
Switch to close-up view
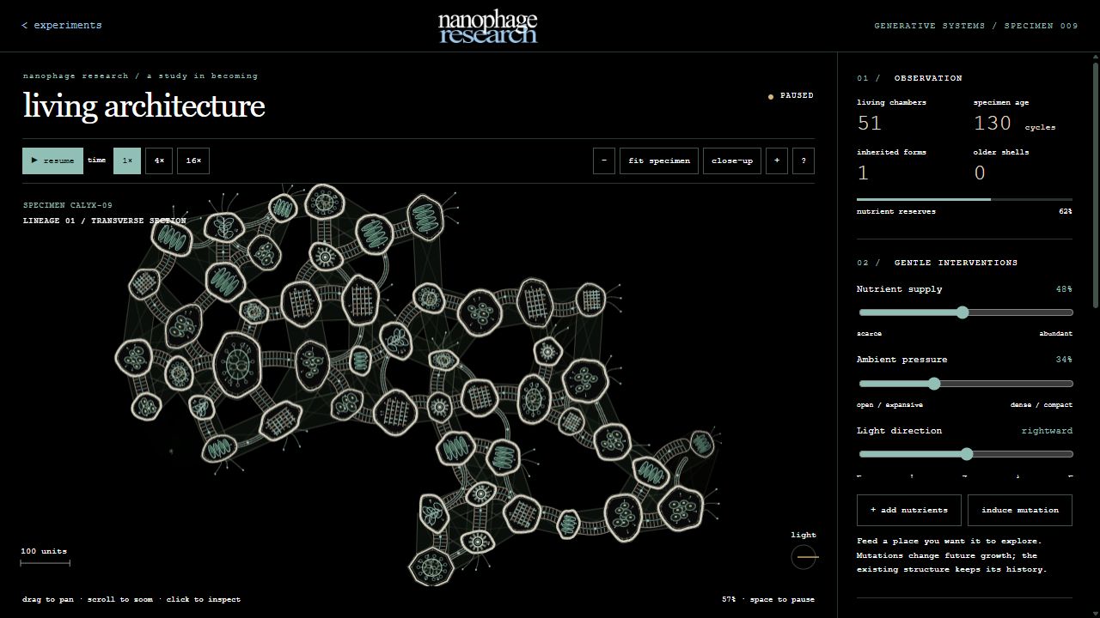[x=732, y=161]
